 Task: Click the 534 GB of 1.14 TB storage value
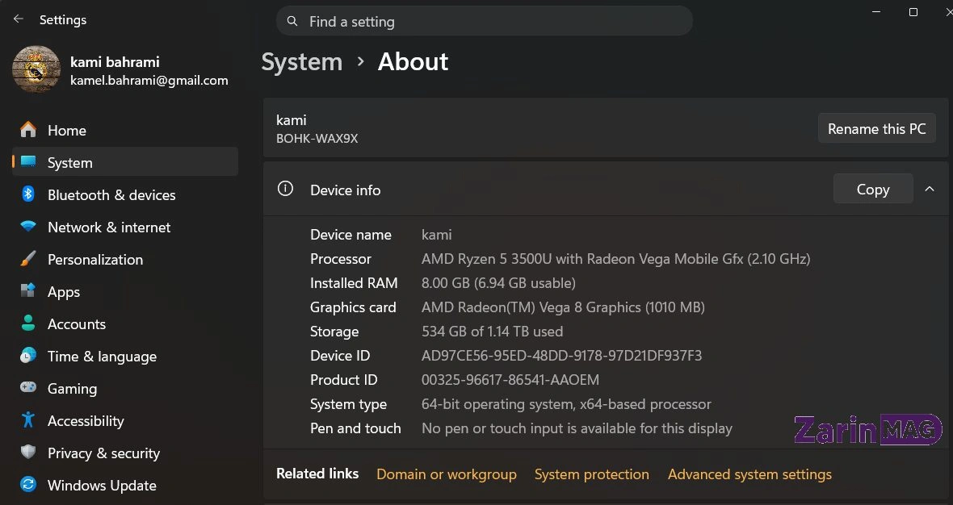493,331
